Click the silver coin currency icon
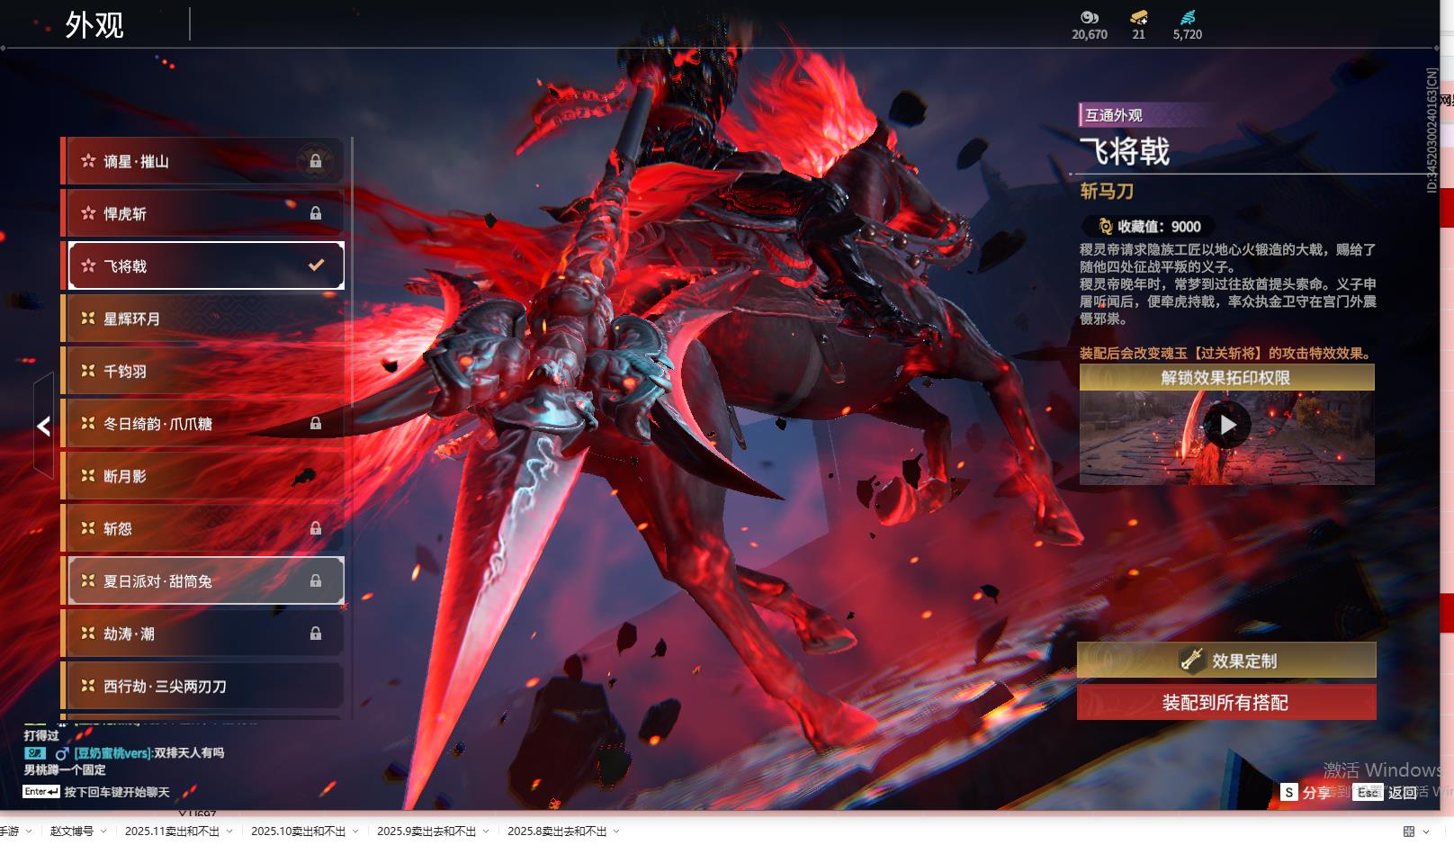1454x845 pixels. [1089, 17]
